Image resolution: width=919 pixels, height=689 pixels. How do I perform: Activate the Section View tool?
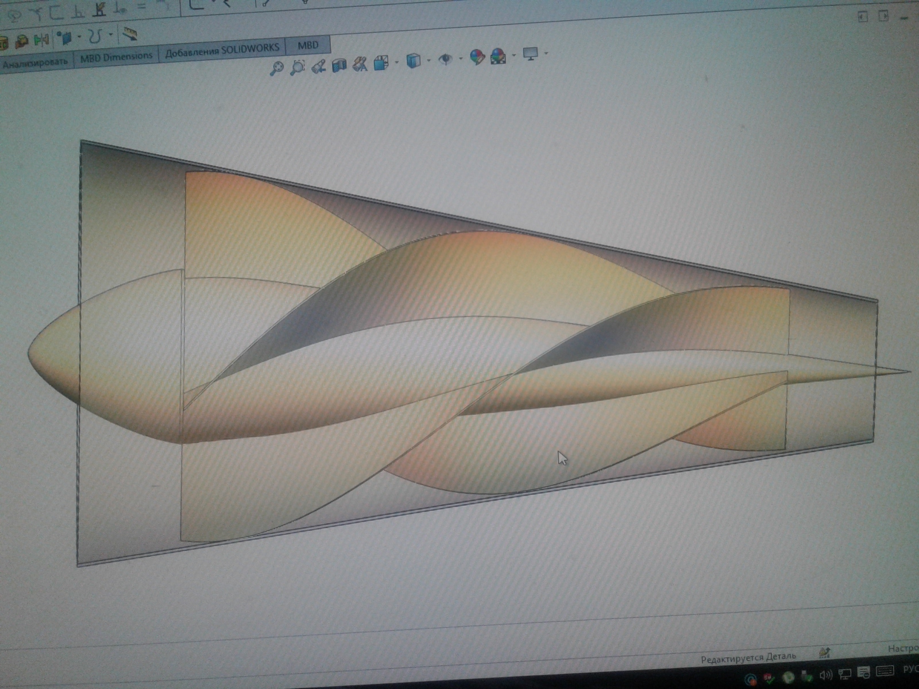[339, 65]
